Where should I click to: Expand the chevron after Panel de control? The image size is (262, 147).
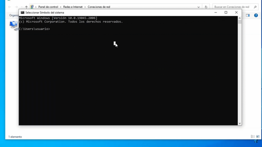point(61,7)
